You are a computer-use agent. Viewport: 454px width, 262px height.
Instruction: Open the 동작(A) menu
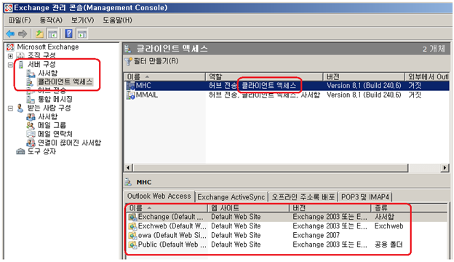click(51, 20)
